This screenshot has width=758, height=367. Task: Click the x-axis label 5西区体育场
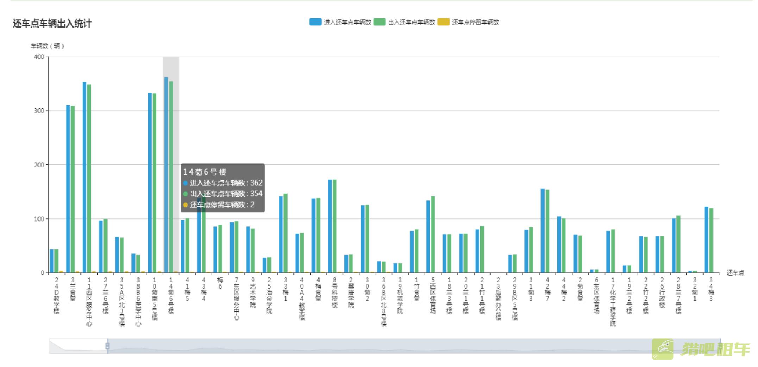(x=433, y=296)
